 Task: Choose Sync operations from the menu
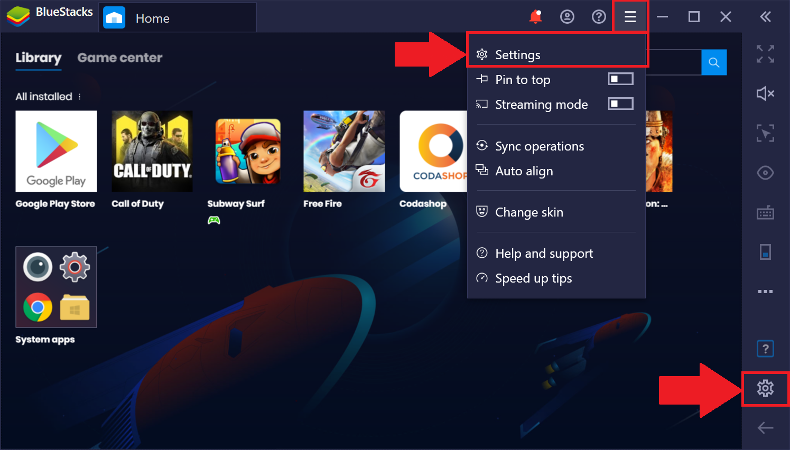(x=557, y=146)
